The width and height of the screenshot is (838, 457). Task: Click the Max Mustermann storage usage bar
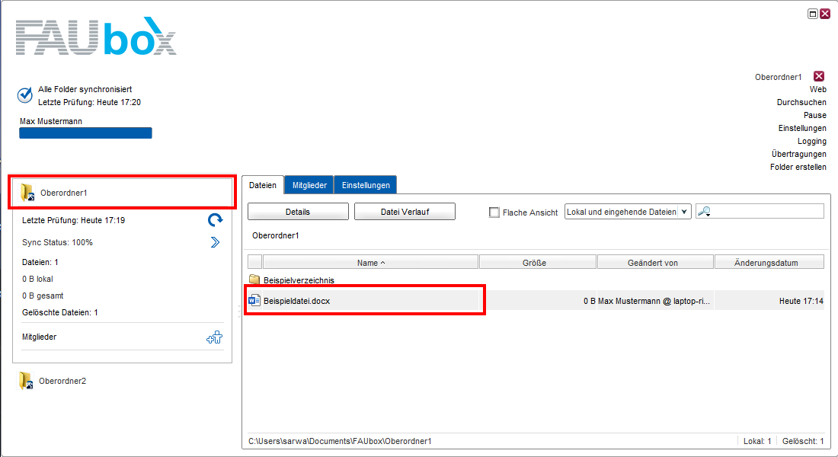(85, 133)
